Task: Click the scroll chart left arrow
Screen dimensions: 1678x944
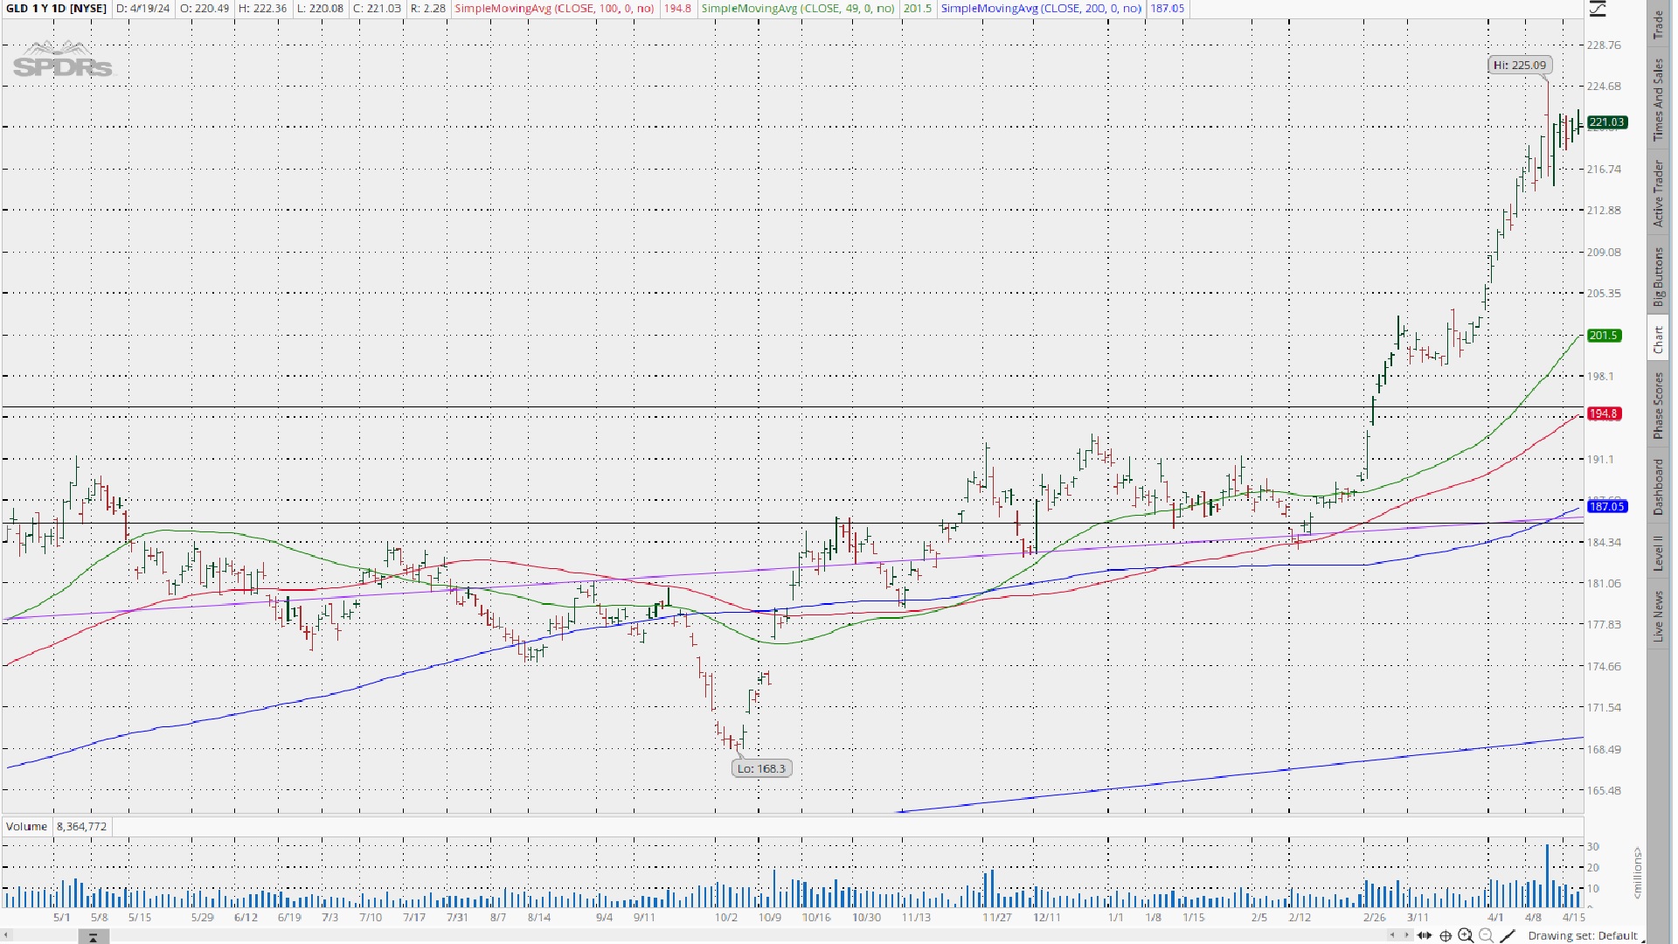Action: [x=1393, y=935]
